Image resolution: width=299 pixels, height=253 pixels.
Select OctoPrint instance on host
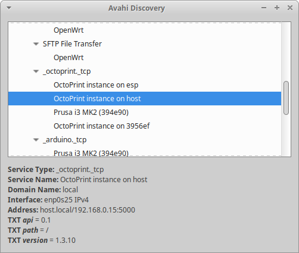pos(145,99)
